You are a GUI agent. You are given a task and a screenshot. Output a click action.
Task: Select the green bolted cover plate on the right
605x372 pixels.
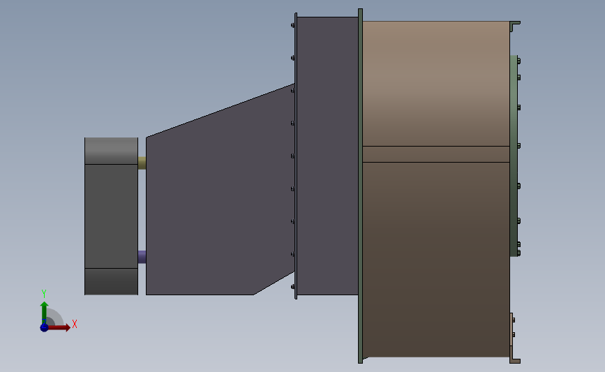coord(514,156)
